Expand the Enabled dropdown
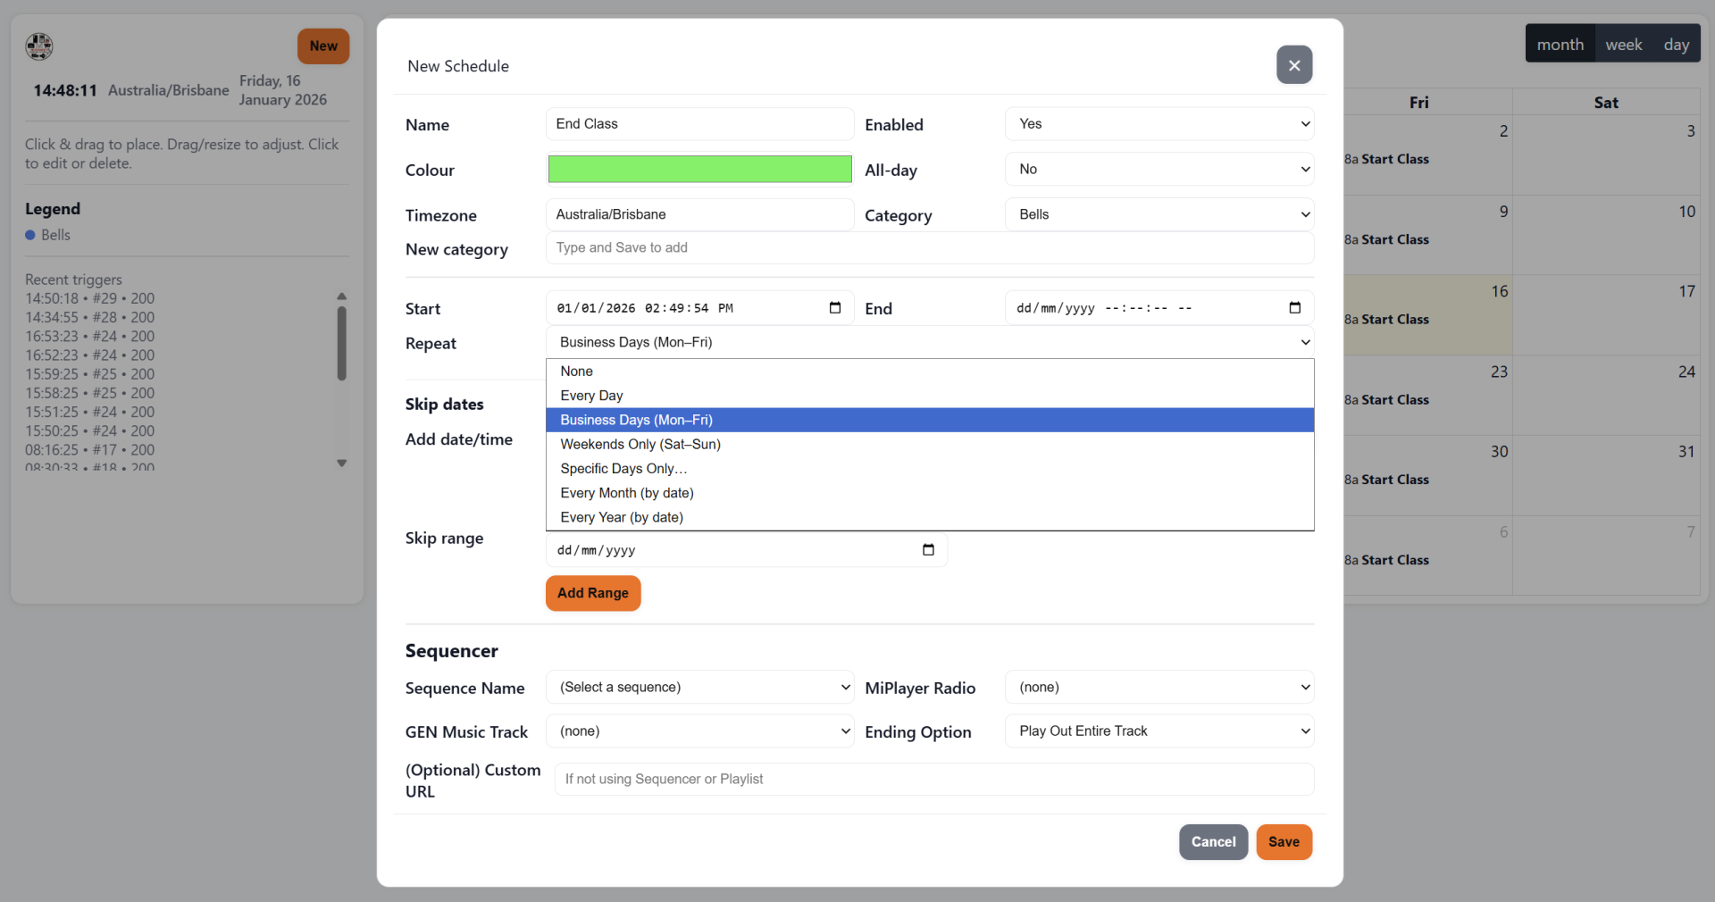1715x902 pixels. [x=1159, y=124]
